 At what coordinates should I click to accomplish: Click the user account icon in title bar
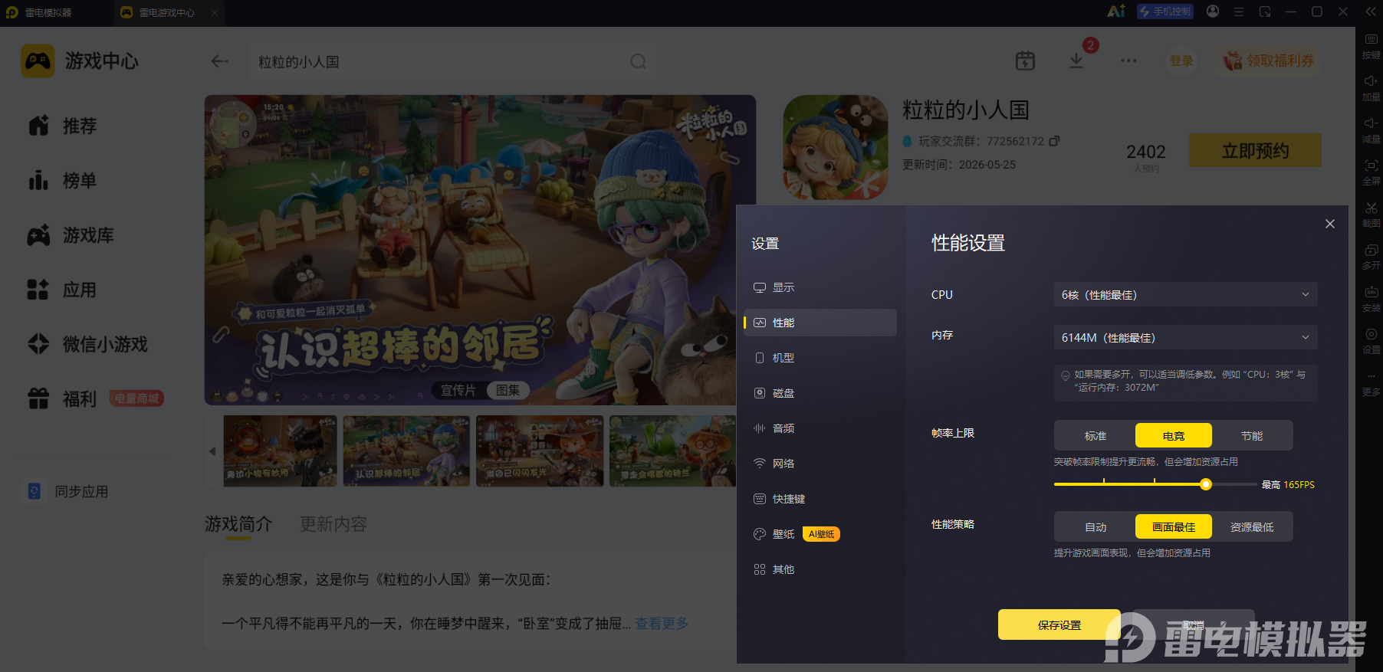coord(1213,11)
